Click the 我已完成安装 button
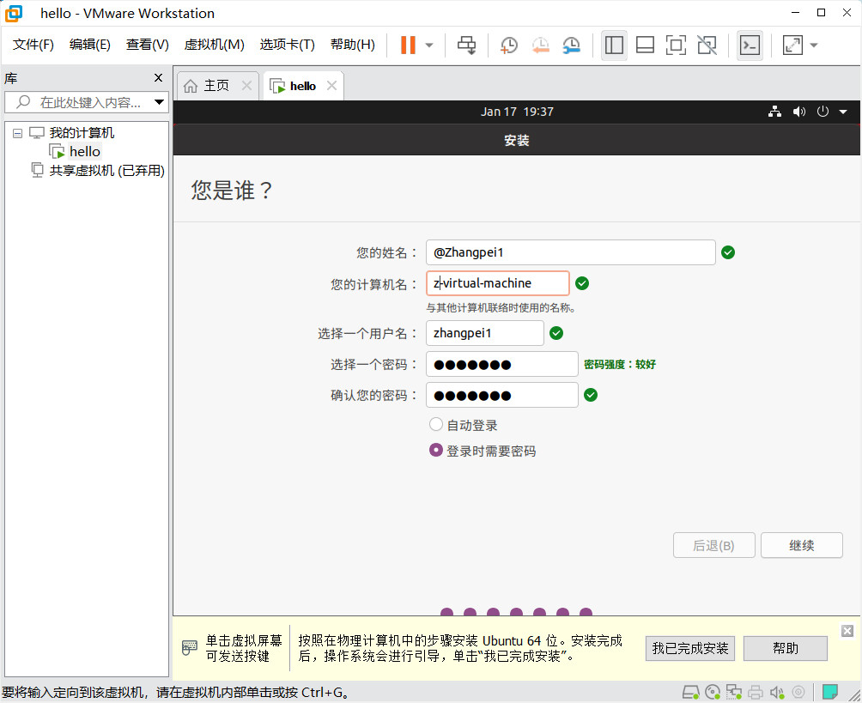The height and width of the screenshot is (703, 862). [690, 649]
